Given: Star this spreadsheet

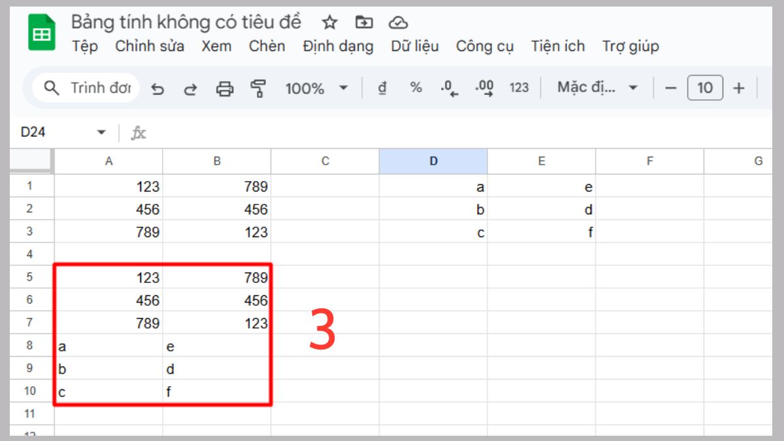Looking at the screenshot, I should [329, 22].
